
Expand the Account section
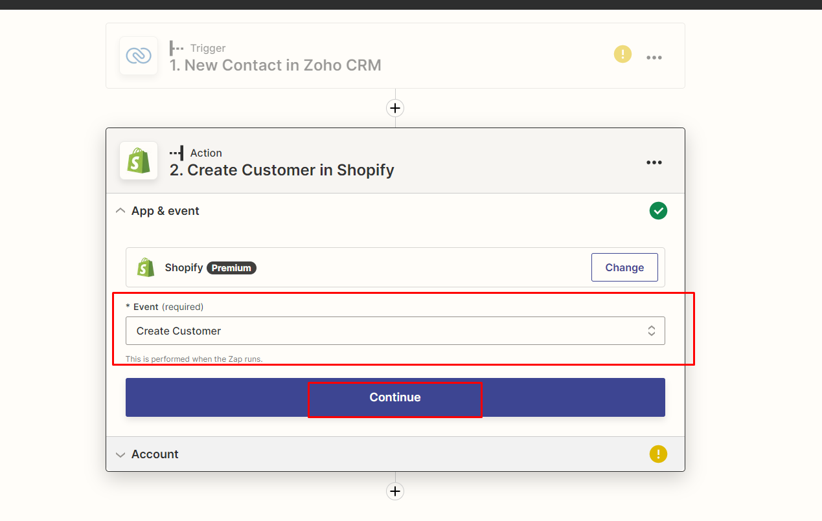point(120,454)
